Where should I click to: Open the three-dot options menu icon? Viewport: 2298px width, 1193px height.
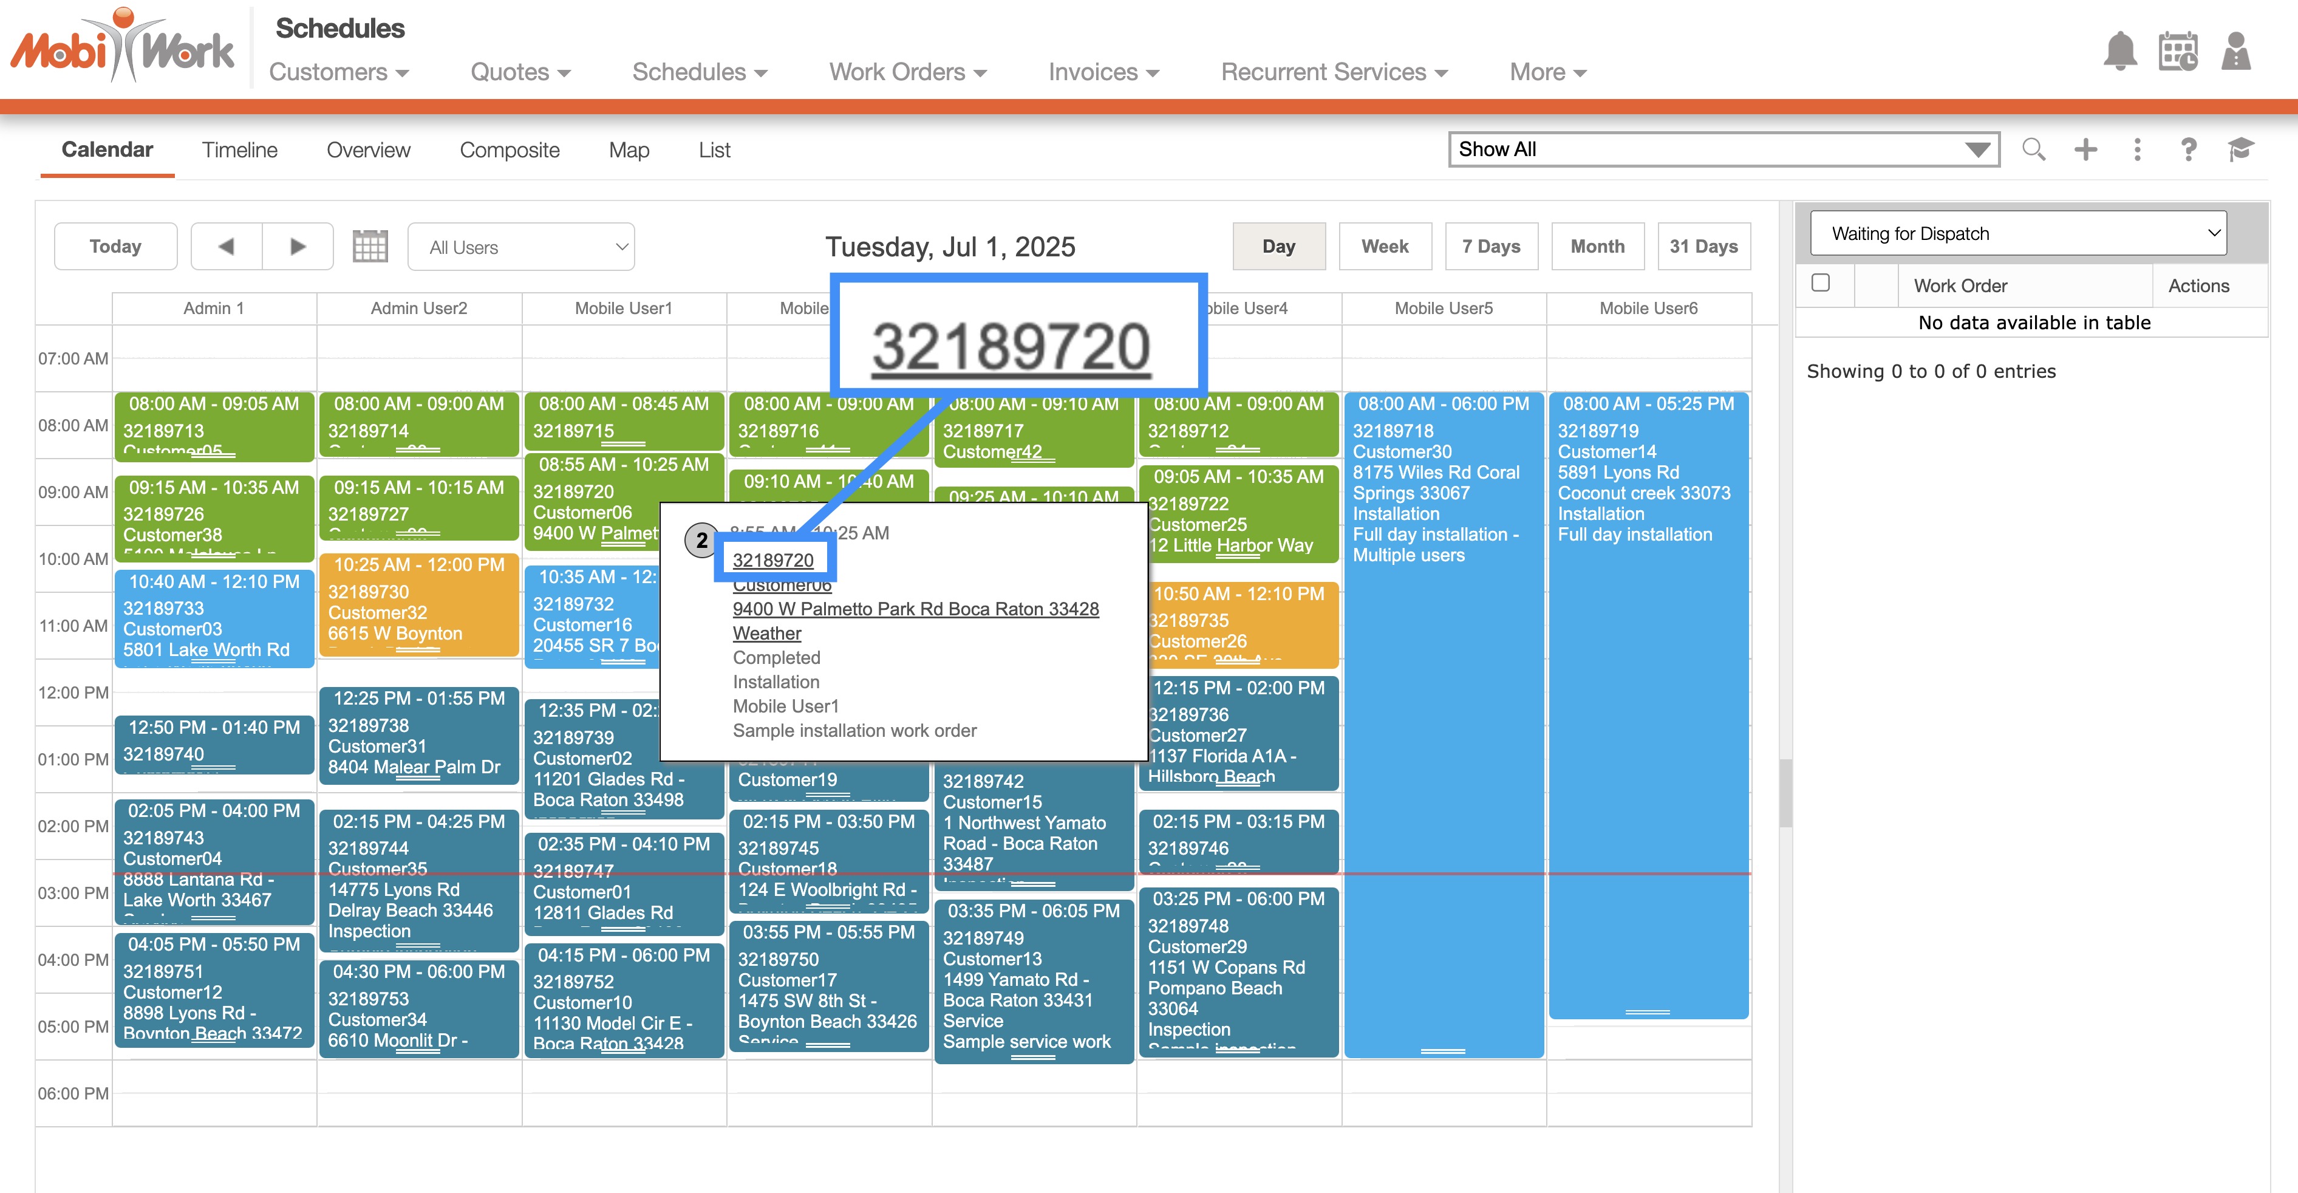coord(2136,149)
